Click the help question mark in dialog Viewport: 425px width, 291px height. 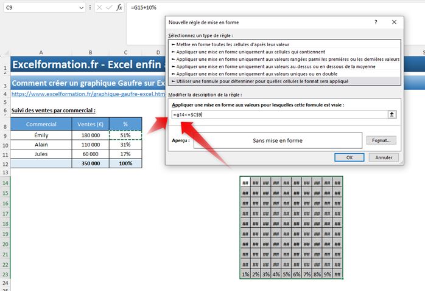coord(376,22)
